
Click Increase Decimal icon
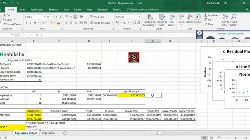coord(134,23)
